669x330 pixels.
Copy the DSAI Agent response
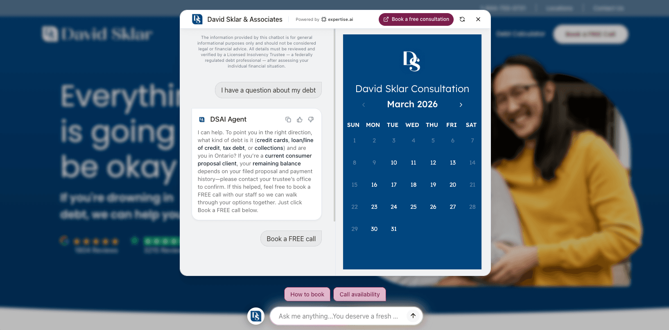coord(288,120)
